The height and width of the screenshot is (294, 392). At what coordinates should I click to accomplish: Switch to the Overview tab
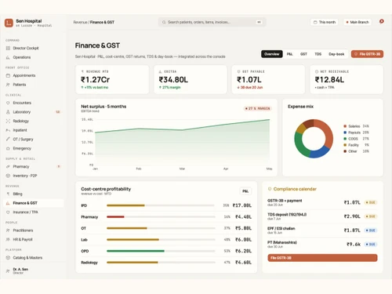(272, 54)
